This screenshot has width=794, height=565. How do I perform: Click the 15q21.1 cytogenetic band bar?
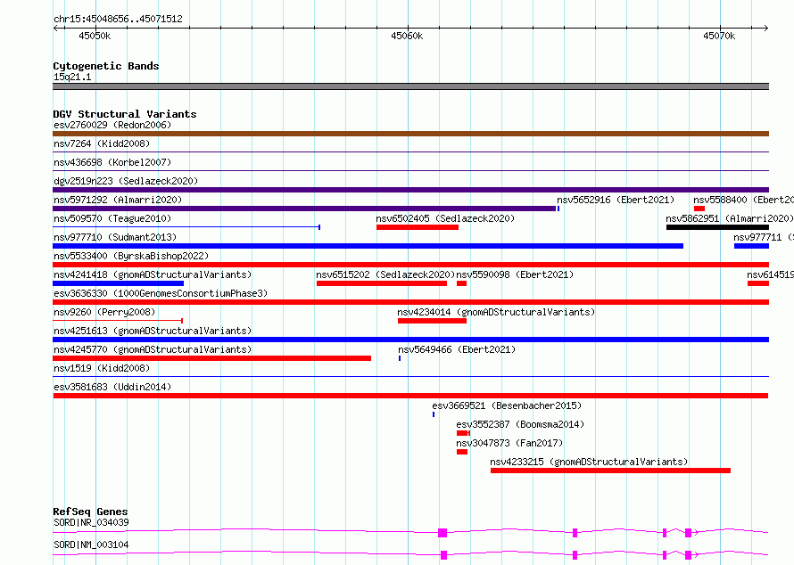pos(410,86)
